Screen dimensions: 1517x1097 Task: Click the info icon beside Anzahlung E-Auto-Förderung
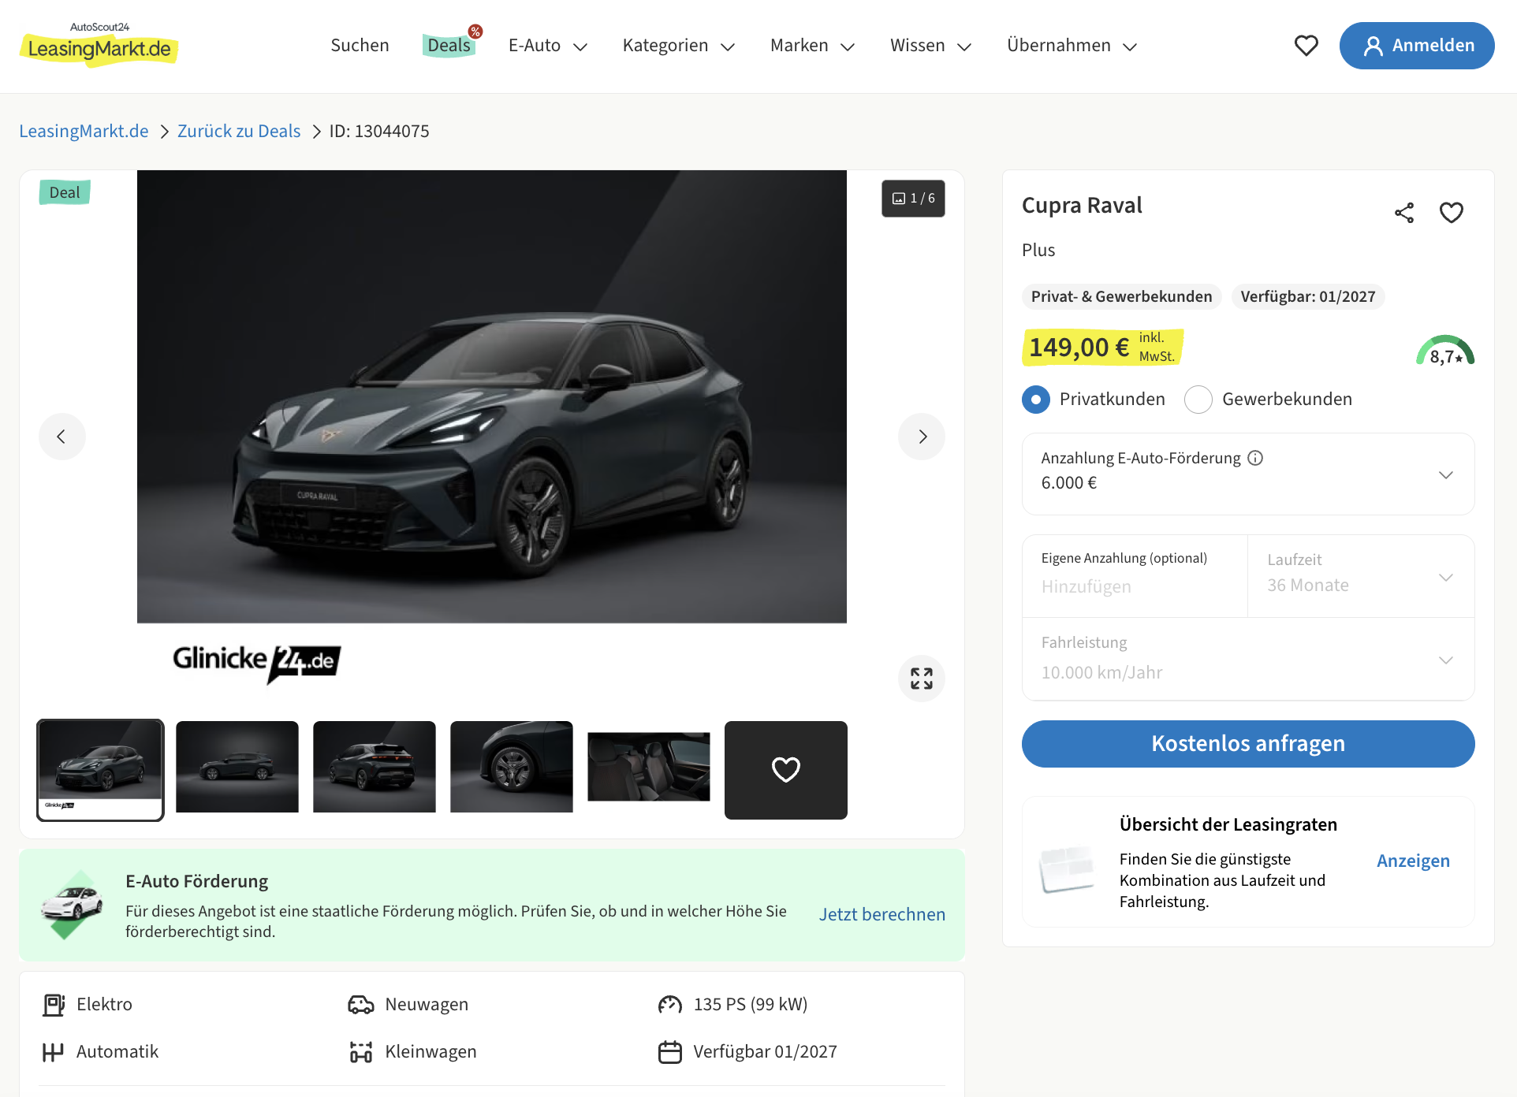click(x=1255, y=458)
